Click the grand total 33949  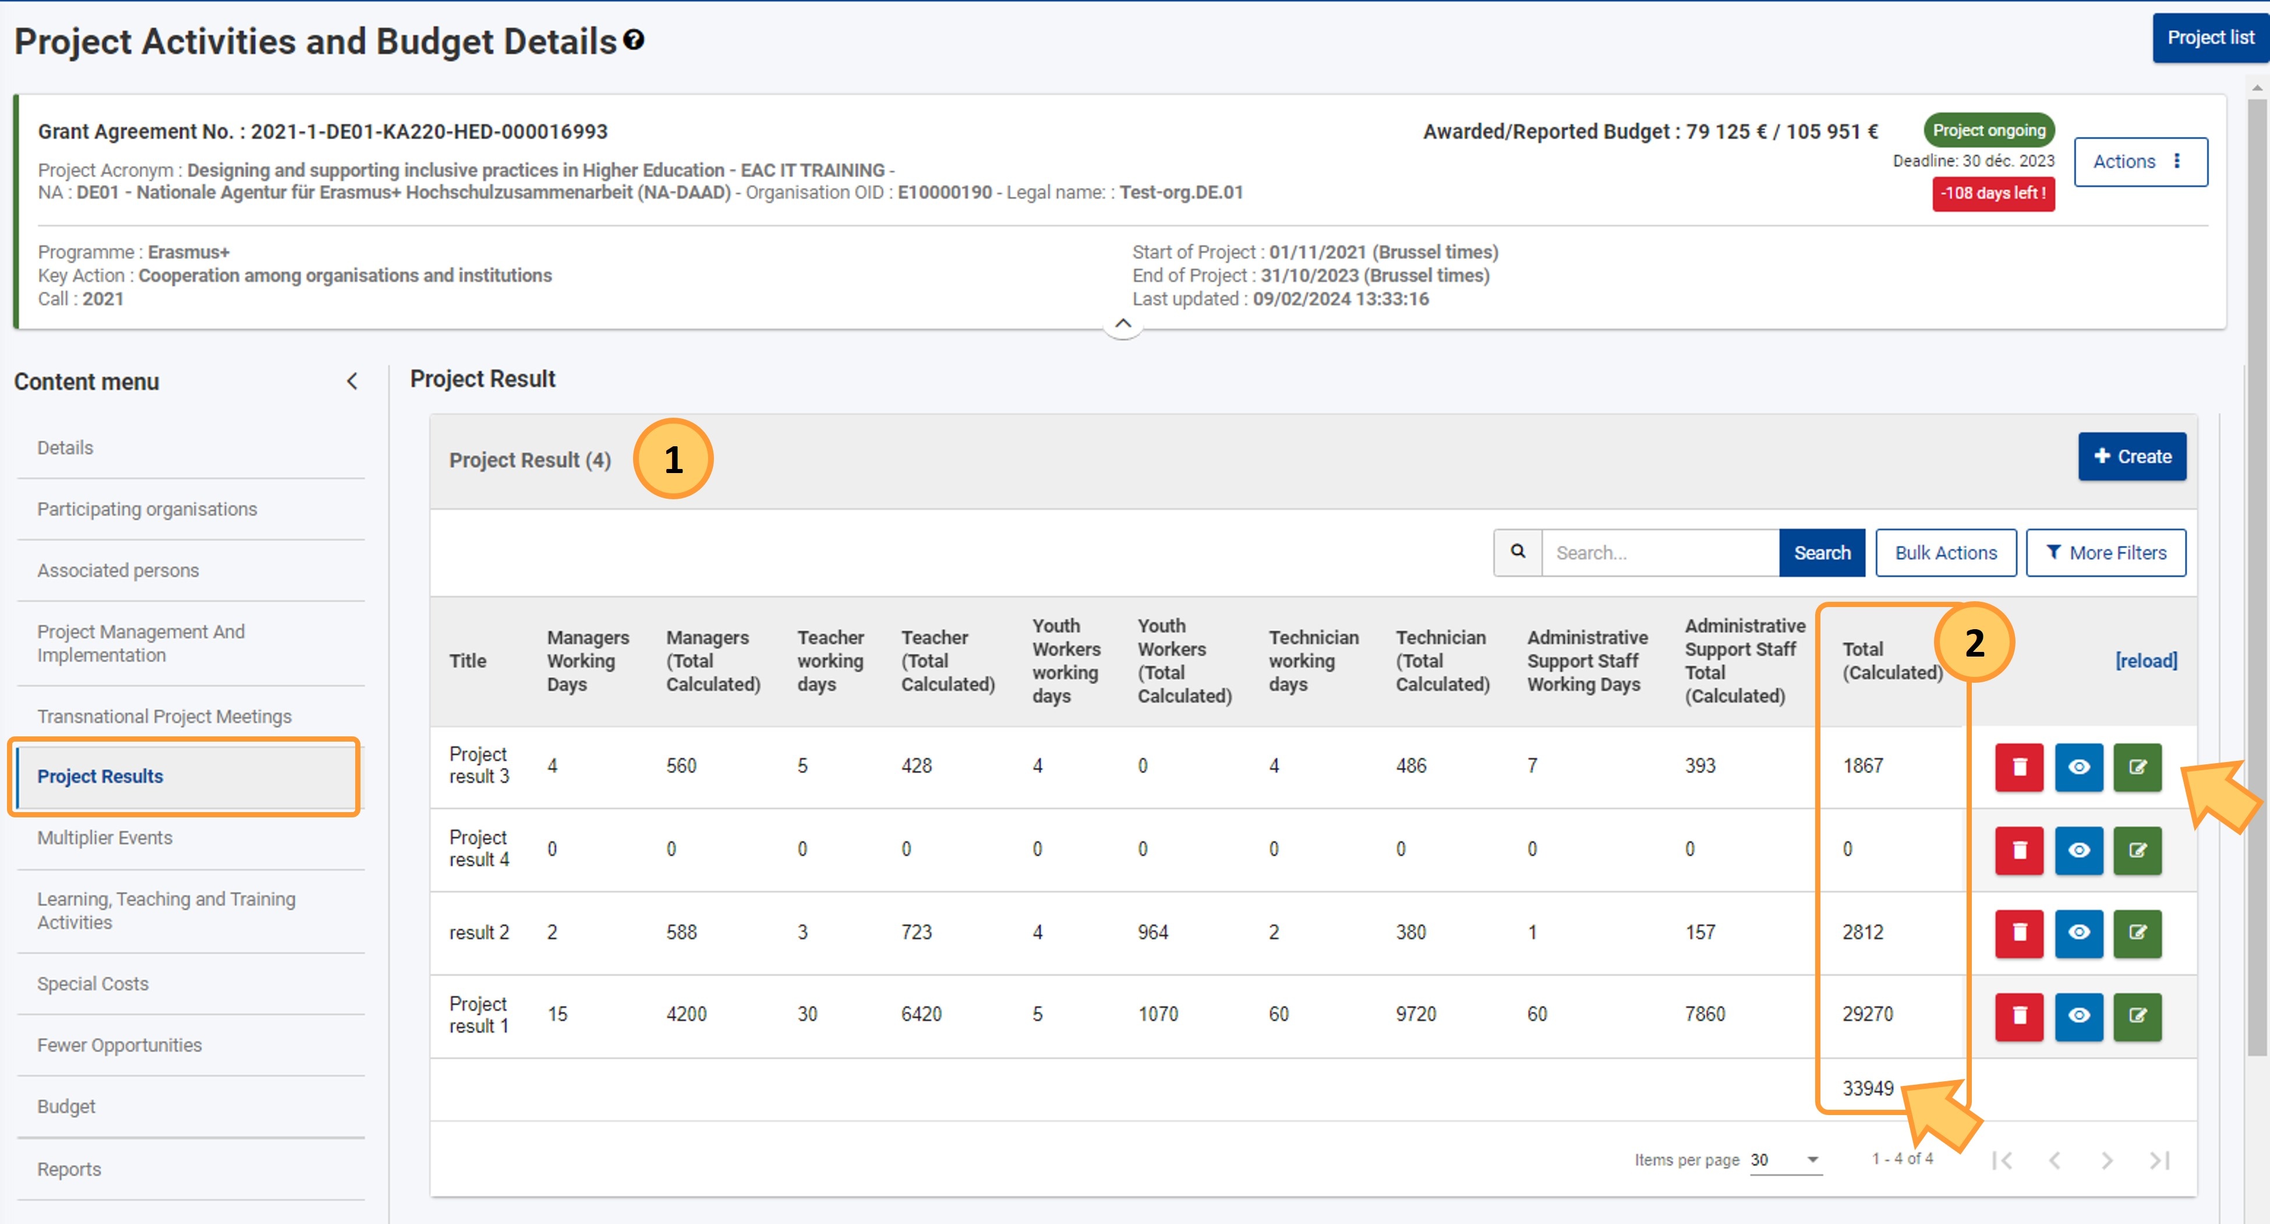1867,1088
